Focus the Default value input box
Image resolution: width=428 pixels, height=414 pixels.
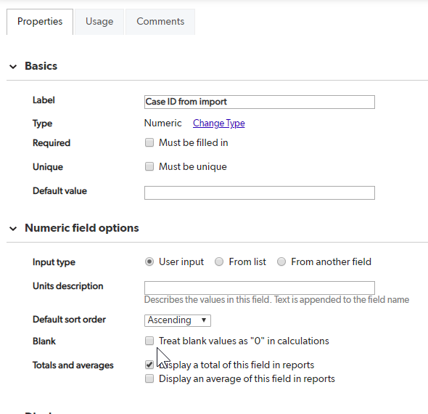pos(259,193)
